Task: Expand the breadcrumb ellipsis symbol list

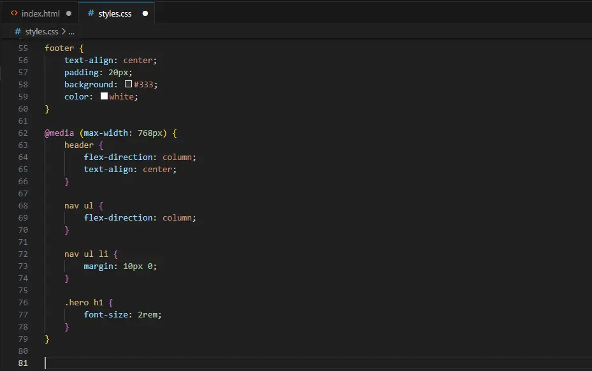Action: [71, 31]
